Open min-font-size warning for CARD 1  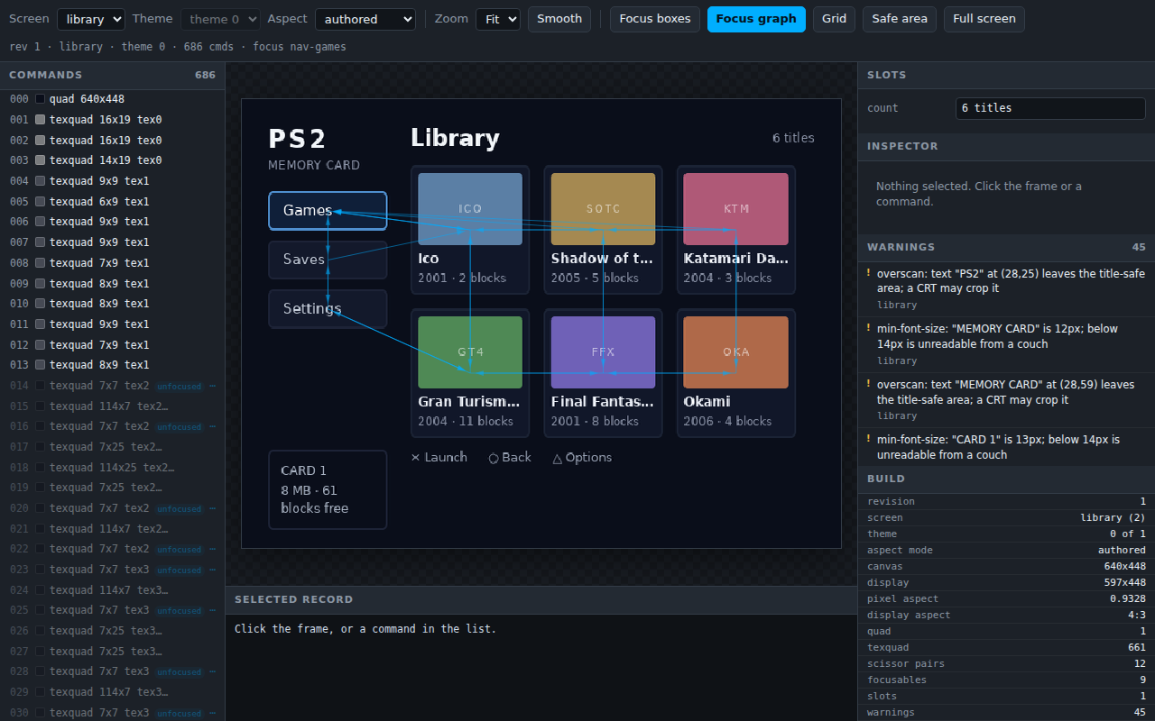point(1006,447)
